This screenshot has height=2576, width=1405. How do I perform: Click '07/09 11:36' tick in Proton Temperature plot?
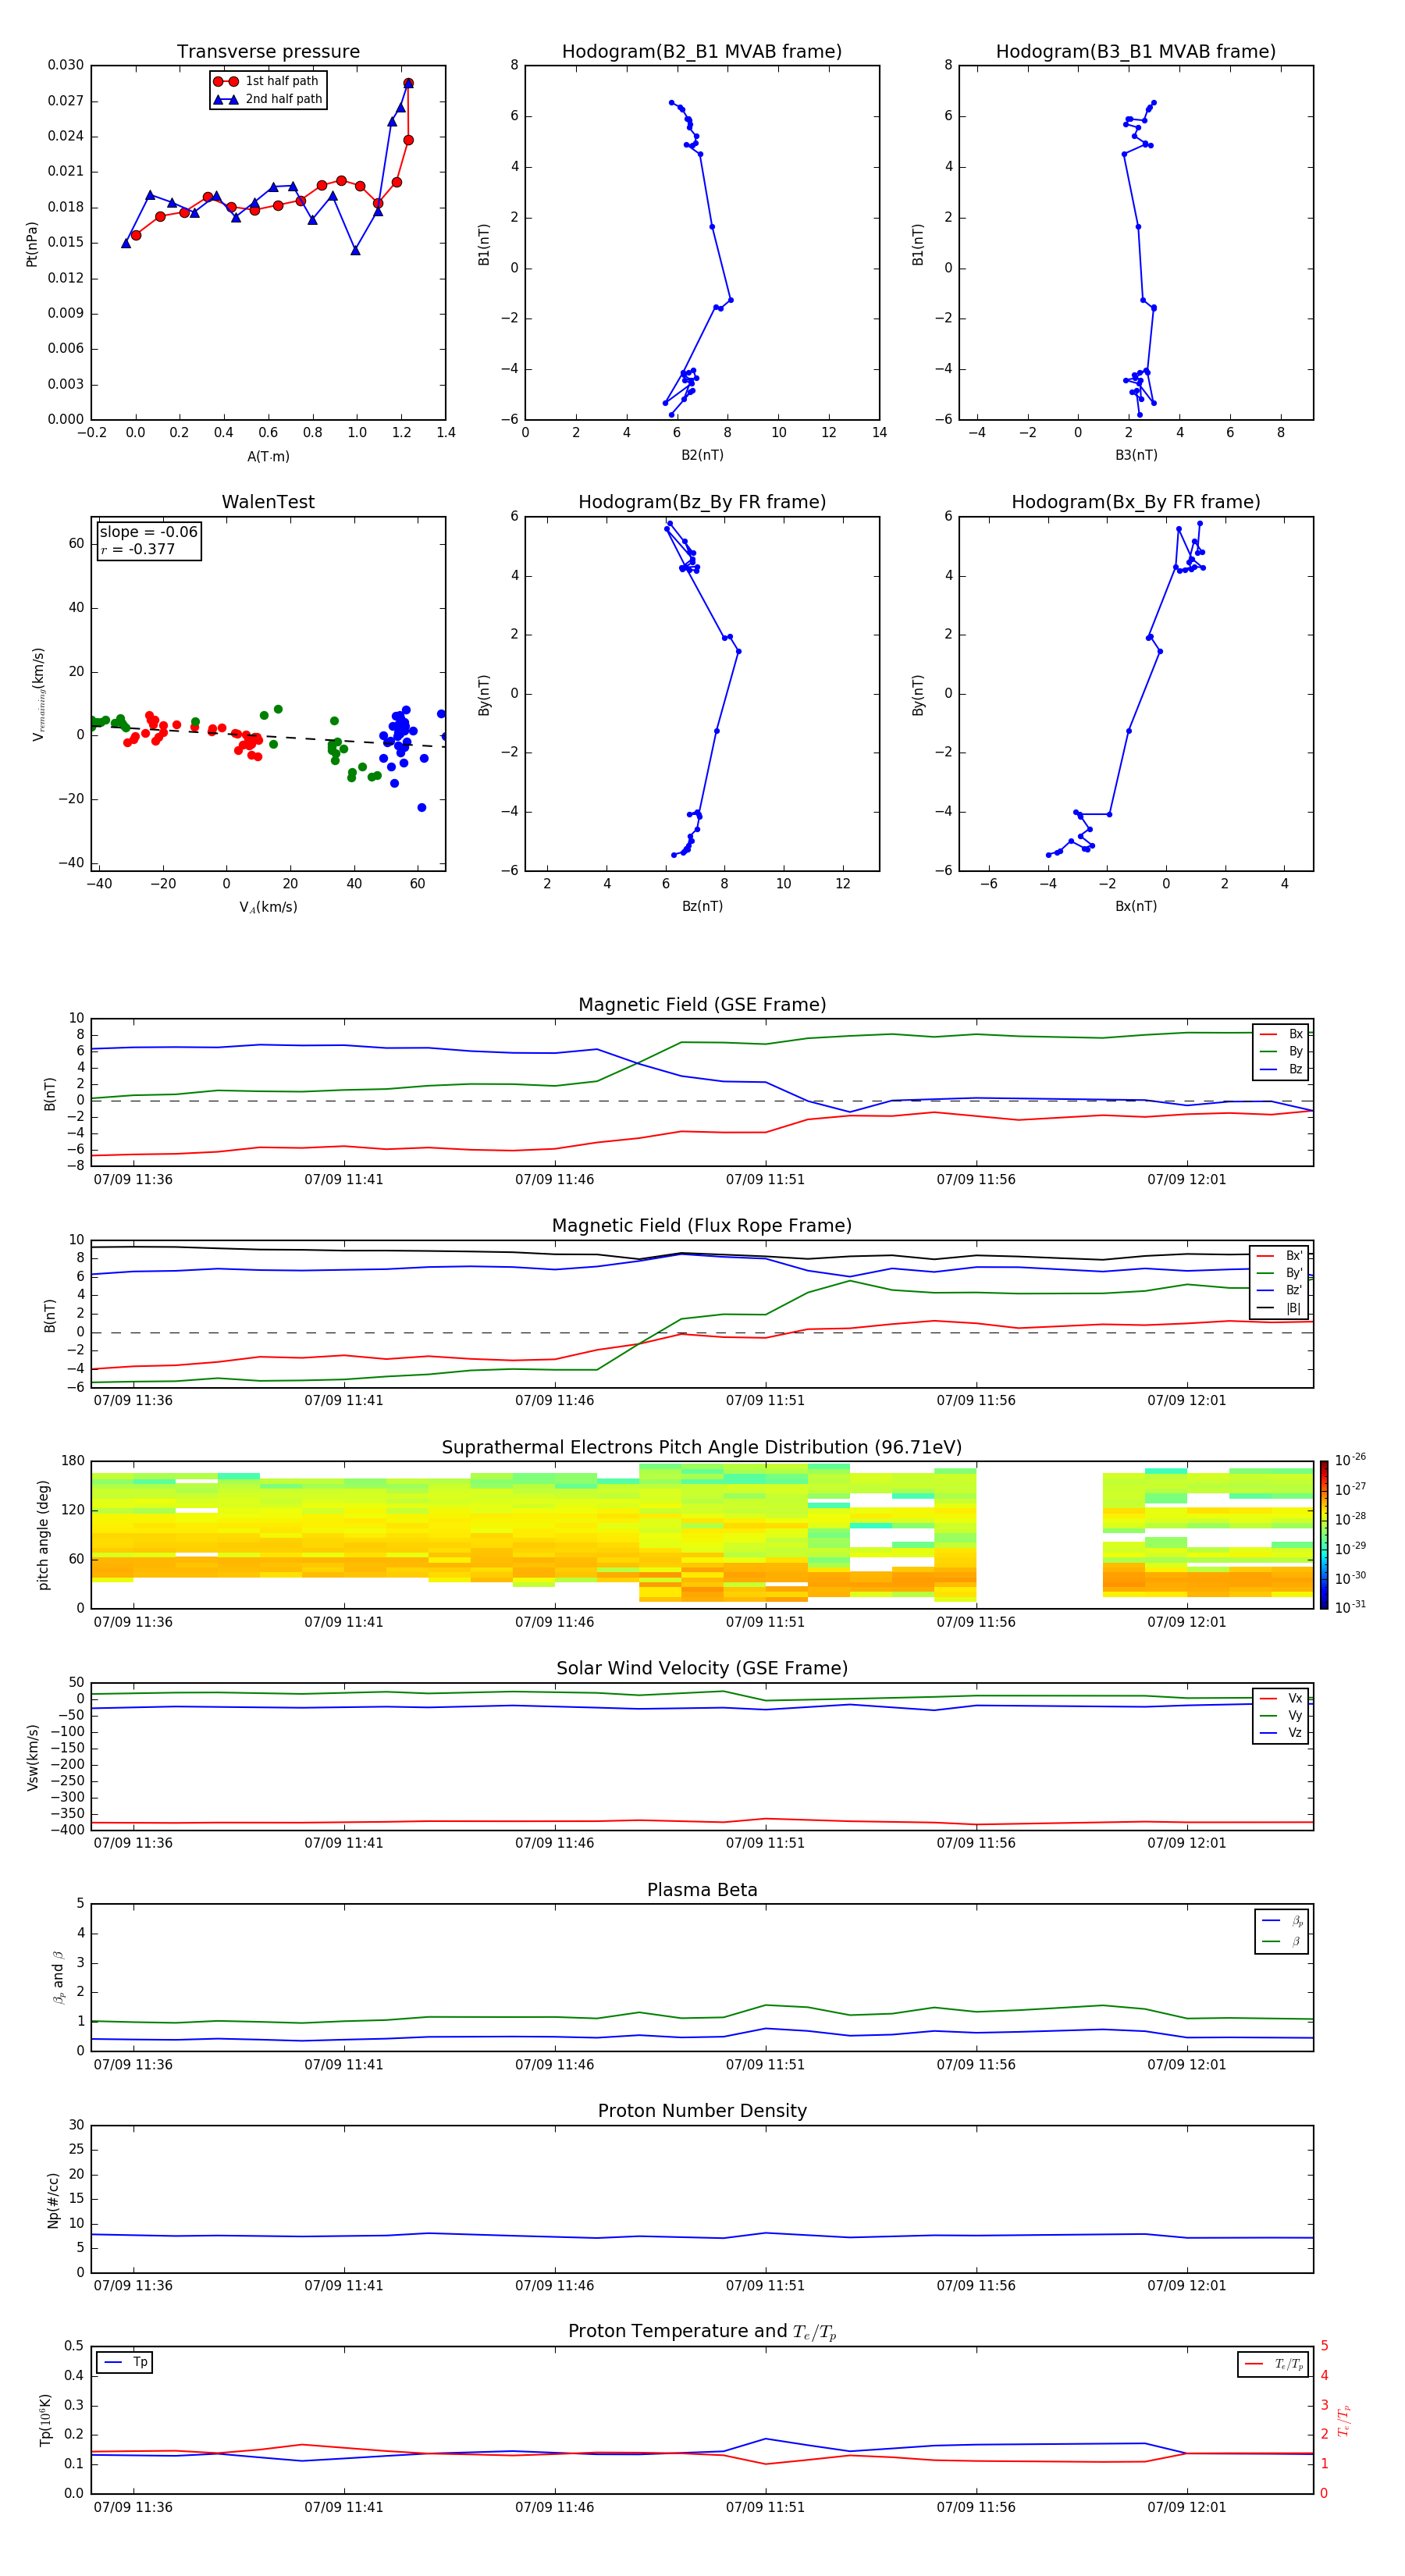133,2507
